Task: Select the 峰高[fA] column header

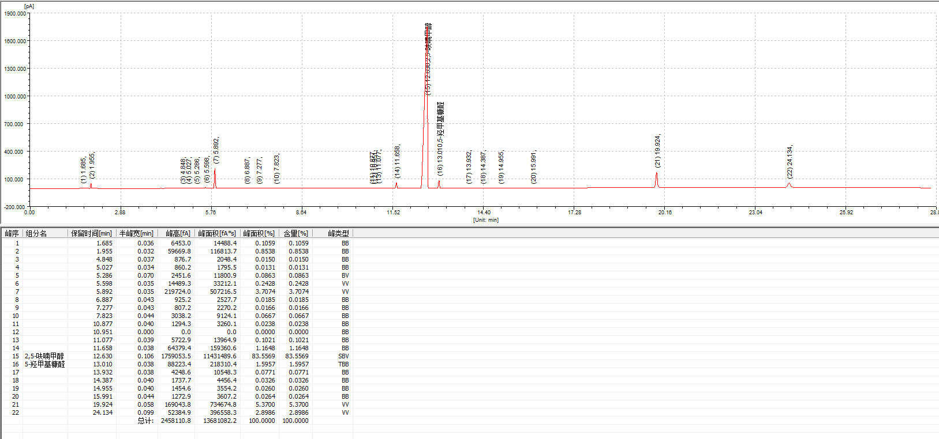Action: tap(177, 233)
